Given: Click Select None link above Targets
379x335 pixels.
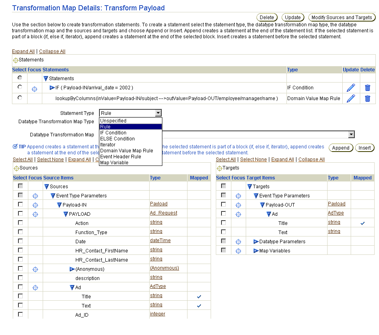Looking at the screenshot, I should point(253,159).
